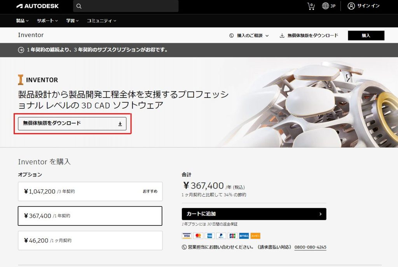Click the 3-year subscription banner message
This screenshot has width=398, height=267.
tap(98, 50)
